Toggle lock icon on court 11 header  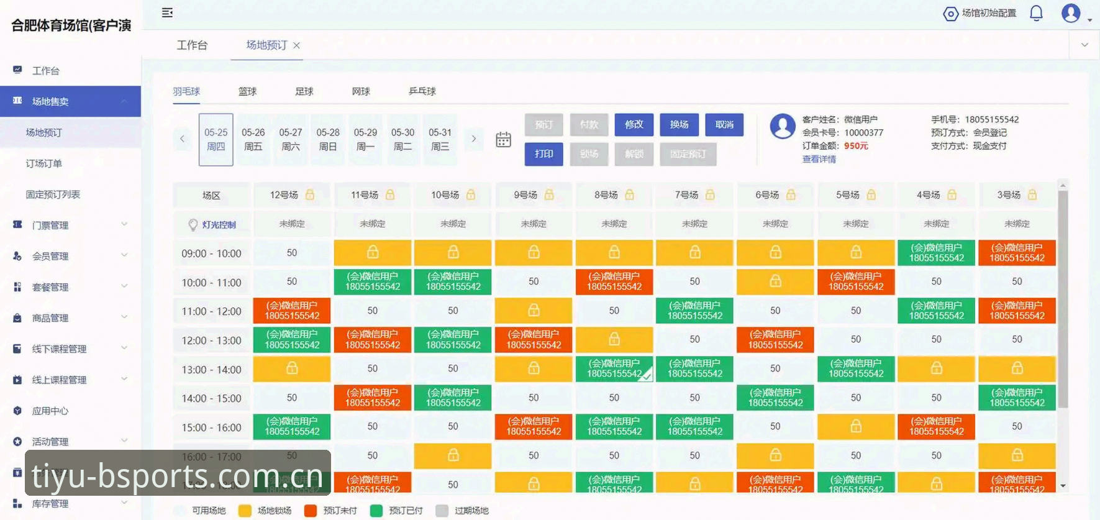390,194
